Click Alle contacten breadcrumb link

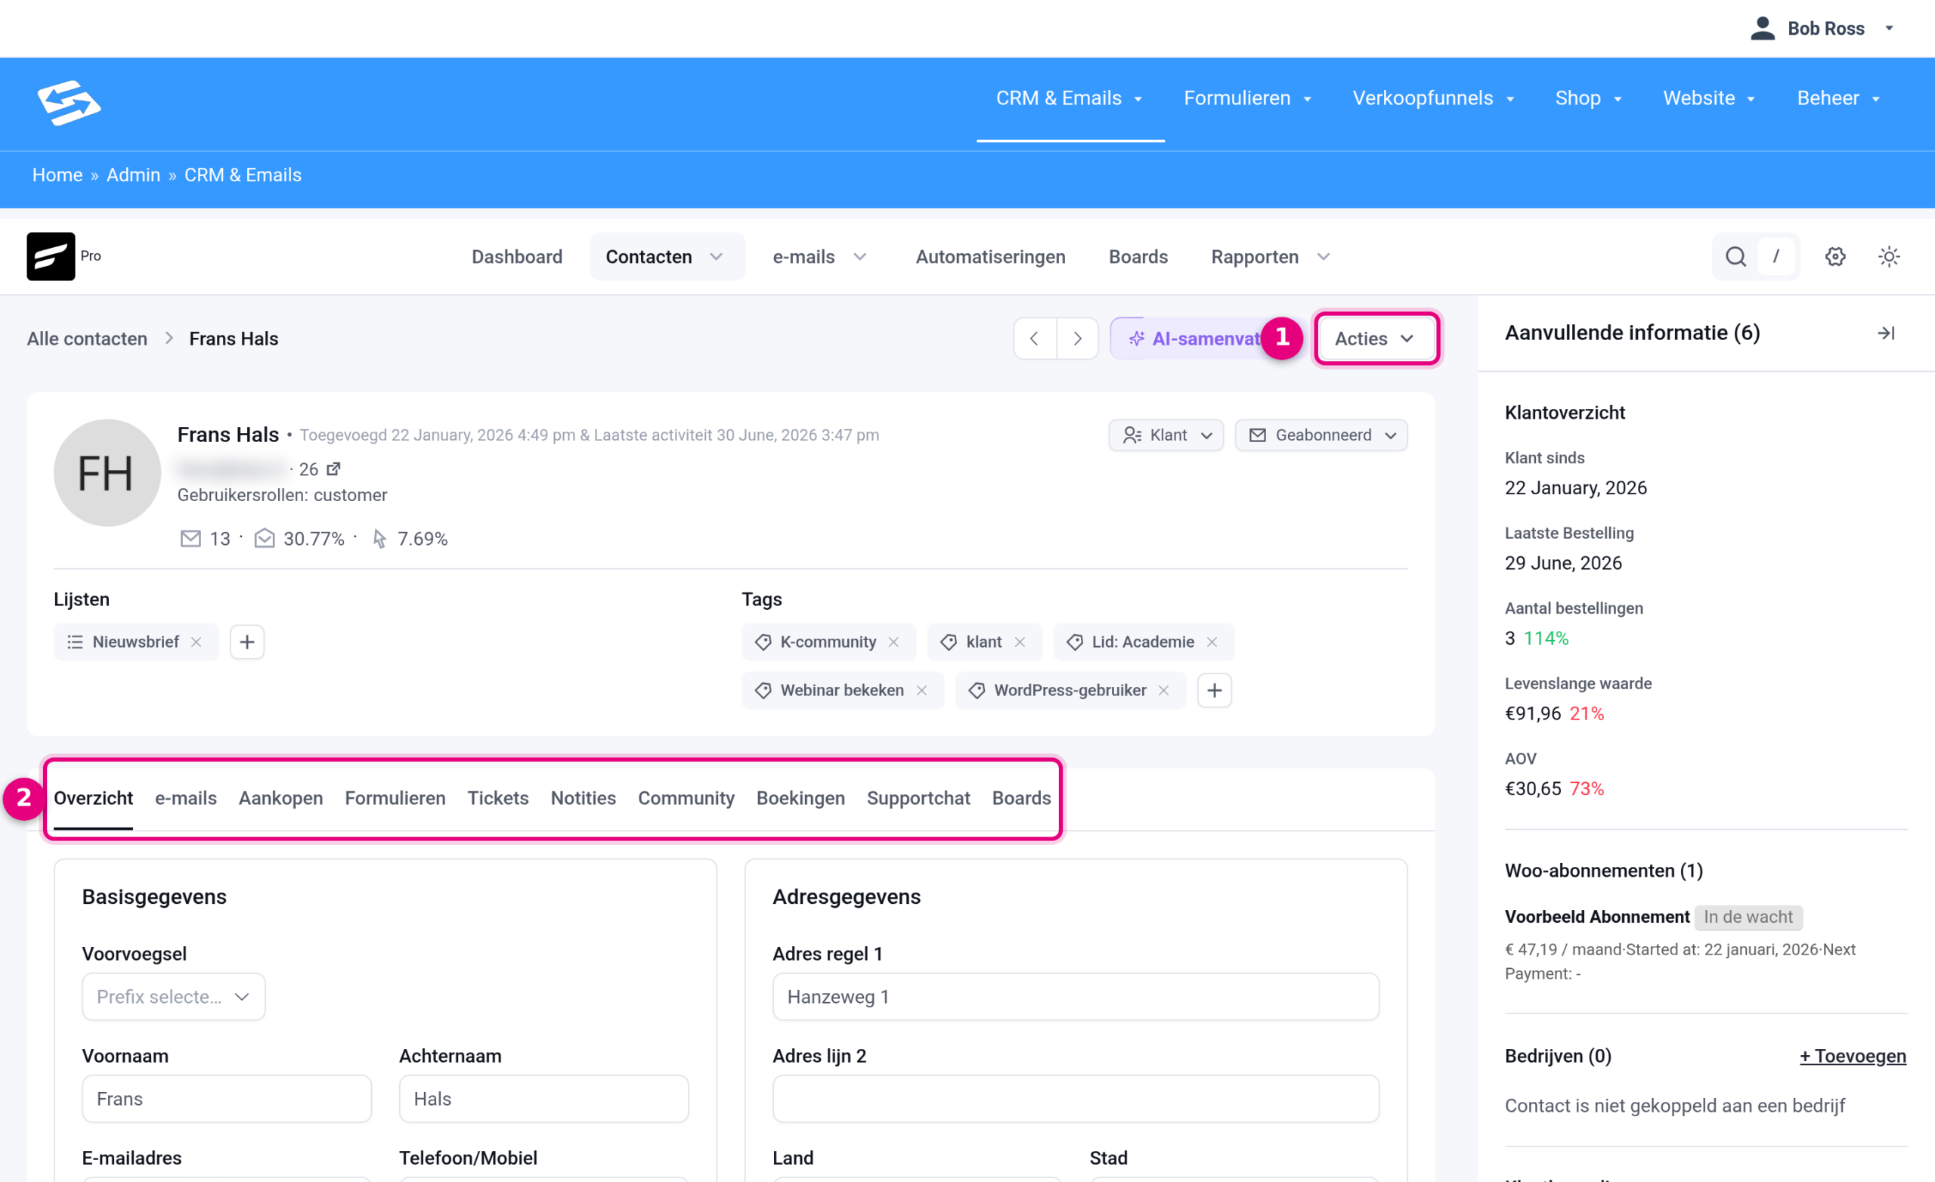tap(87, 339)
